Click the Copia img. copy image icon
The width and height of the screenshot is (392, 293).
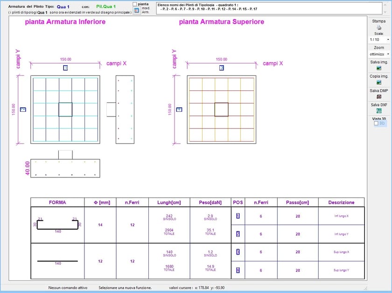click(378, 83)
